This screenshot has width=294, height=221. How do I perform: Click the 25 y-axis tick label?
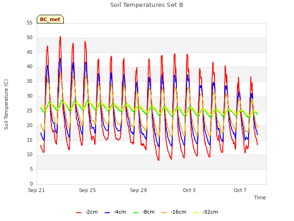click(x=29, y=110)
